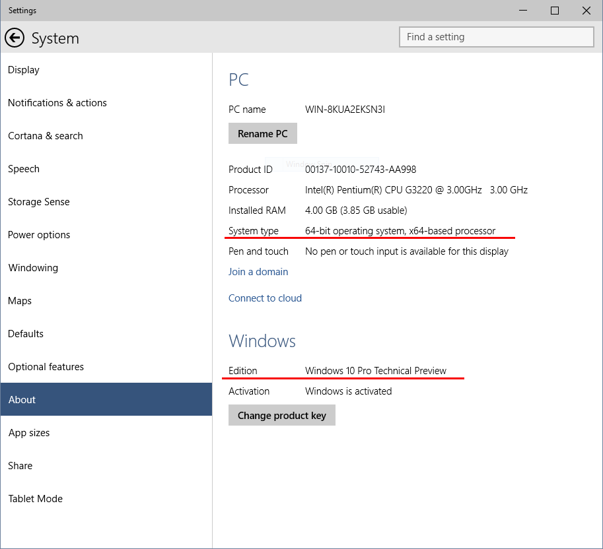Select Defaults in the sidebar
603x549 pixels.
[106, 334]
